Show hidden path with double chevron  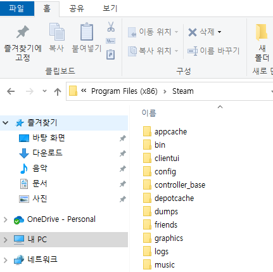84,91
